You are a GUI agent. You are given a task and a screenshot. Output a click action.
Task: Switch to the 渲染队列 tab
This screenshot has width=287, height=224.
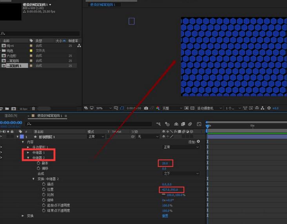click(11, 116)
